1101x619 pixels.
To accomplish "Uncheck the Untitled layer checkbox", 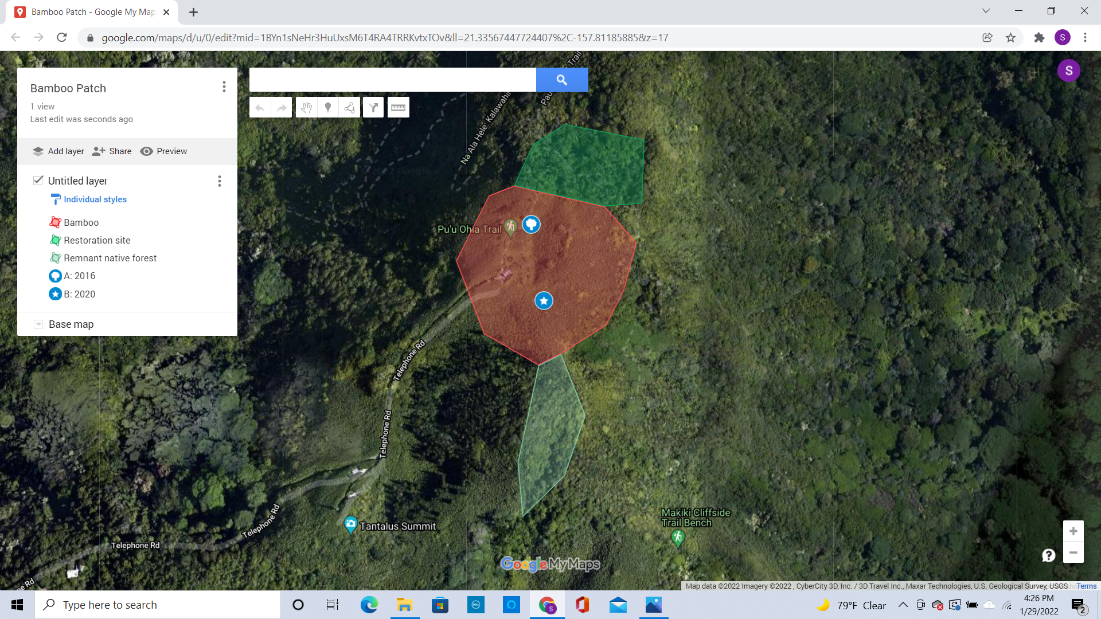I will 38,181.
